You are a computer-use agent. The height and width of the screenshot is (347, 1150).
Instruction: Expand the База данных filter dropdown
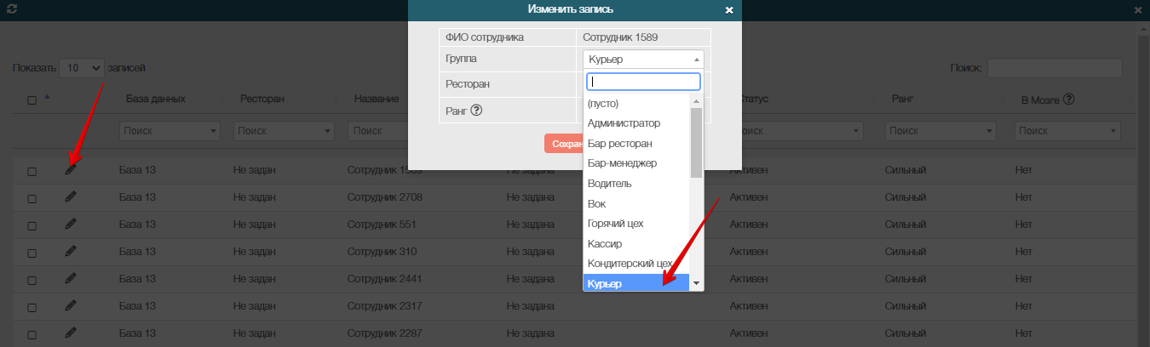pyautogui.click(x=169, y=132)
